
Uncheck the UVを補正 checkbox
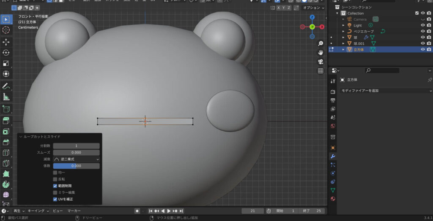pos(55,199)
